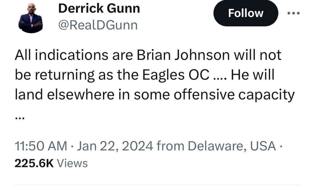Click the words "Brian Johnson" in tweet
This screenshot has height=193, width=316.
[x=183, y=56]
